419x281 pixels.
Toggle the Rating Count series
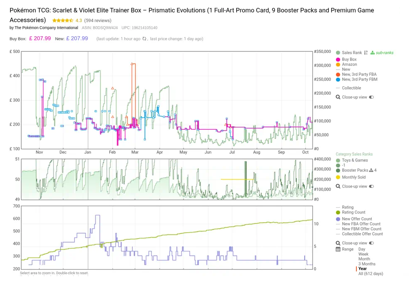(x=351, y=212)
